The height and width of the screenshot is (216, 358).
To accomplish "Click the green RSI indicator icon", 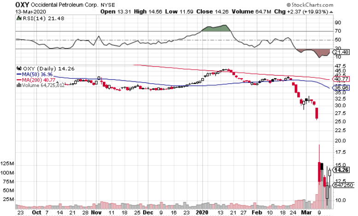I will point(19,18).
